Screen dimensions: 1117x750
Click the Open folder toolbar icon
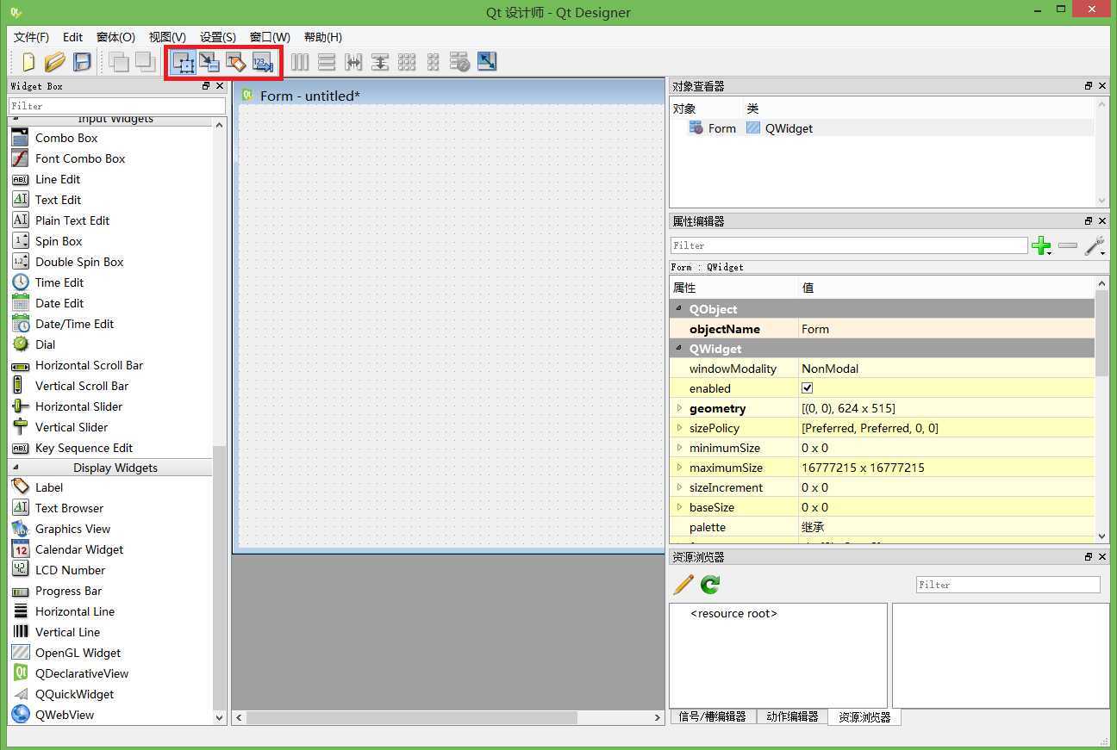(x=54, y=62)
